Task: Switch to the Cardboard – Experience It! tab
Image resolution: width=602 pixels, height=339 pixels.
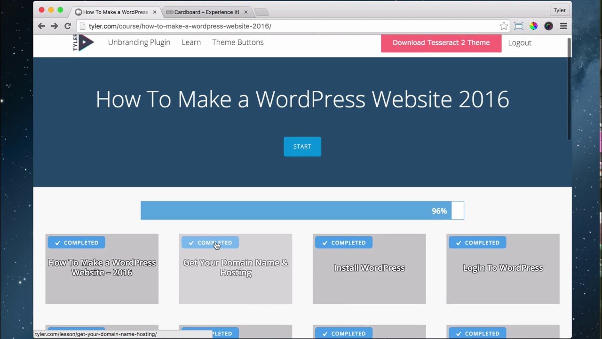Action: (x=206, y=12)
